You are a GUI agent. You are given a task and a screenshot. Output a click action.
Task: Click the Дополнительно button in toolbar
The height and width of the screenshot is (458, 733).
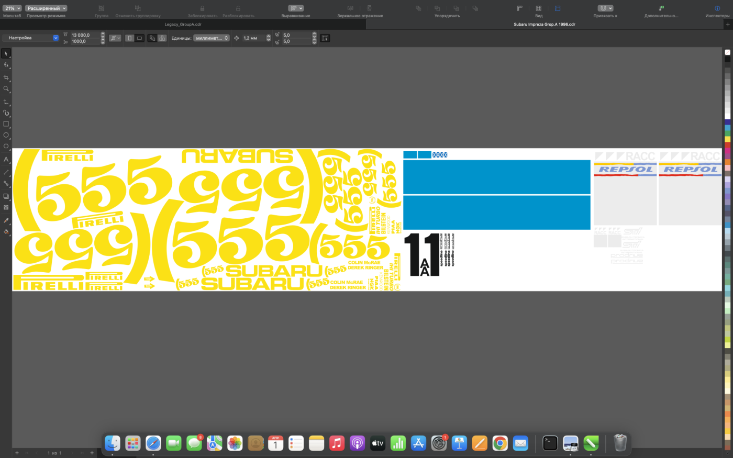click(661, 8)
